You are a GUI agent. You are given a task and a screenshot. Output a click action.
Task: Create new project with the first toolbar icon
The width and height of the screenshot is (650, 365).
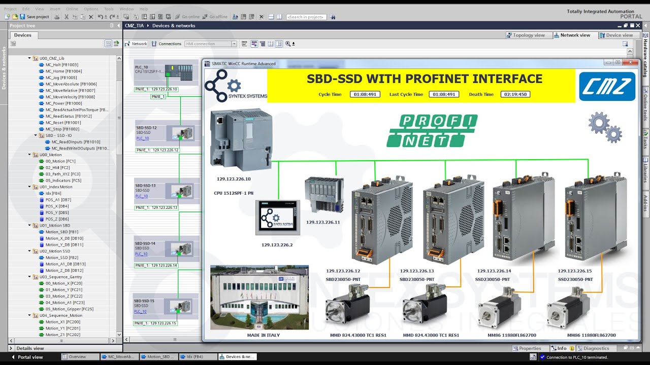click(7, 17)
